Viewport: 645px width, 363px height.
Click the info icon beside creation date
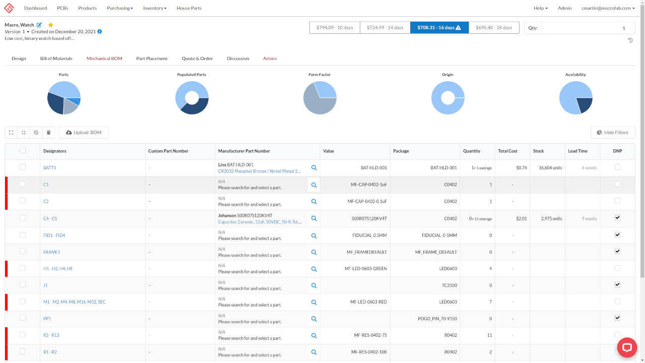[99, 32]
